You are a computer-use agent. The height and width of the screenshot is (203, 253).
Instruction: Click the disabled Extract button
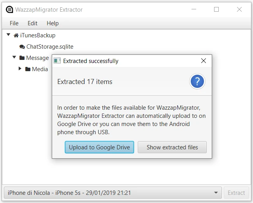pyautogui.click(x=236, y=192)
